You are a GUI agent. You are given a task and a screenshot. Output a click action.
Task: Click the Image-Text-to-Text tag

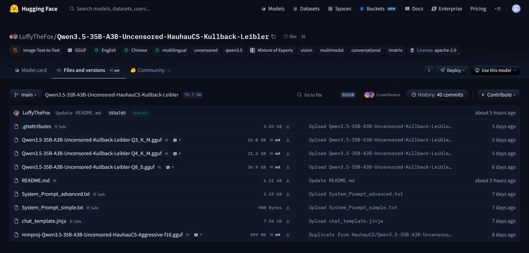[37, 50]
